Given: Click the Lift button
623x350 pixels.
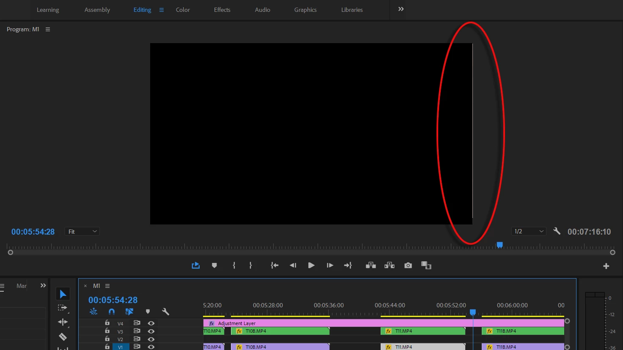Looking at the screenshot, I should coord(371,265).
